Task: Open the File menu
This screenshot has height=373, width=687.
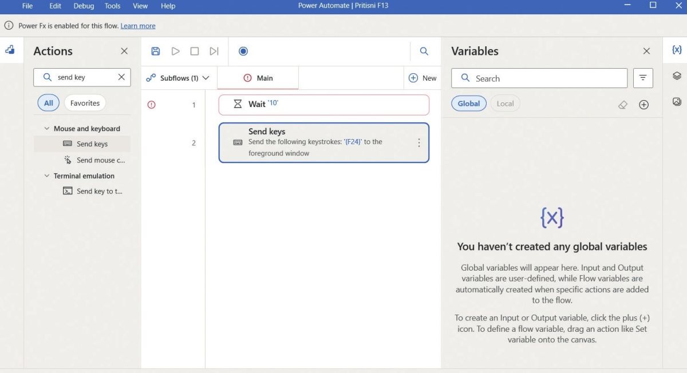Action: (x=27, y=6)
